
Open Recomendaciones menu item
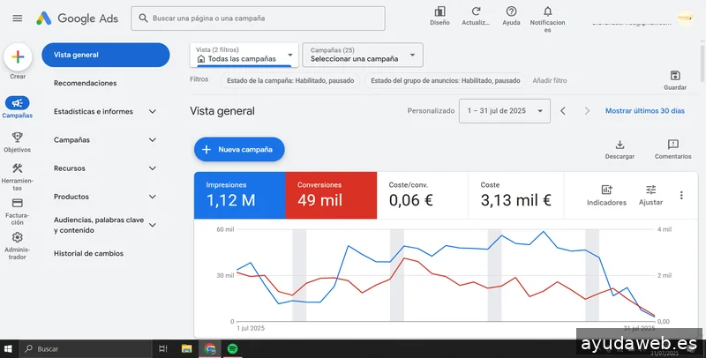[85, 83]
